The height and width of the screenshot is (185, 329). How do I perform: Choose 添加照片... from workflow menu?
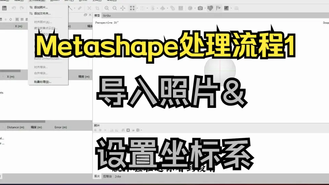pos(41,7)
